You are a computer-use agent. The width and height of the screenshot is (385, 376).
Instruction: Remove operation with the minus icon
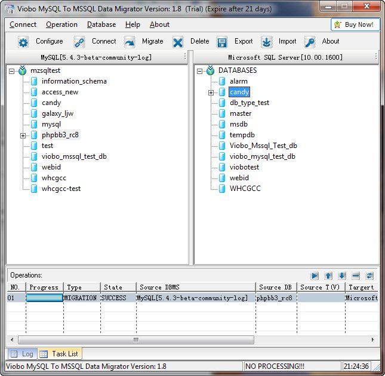(x=356, y=276)
